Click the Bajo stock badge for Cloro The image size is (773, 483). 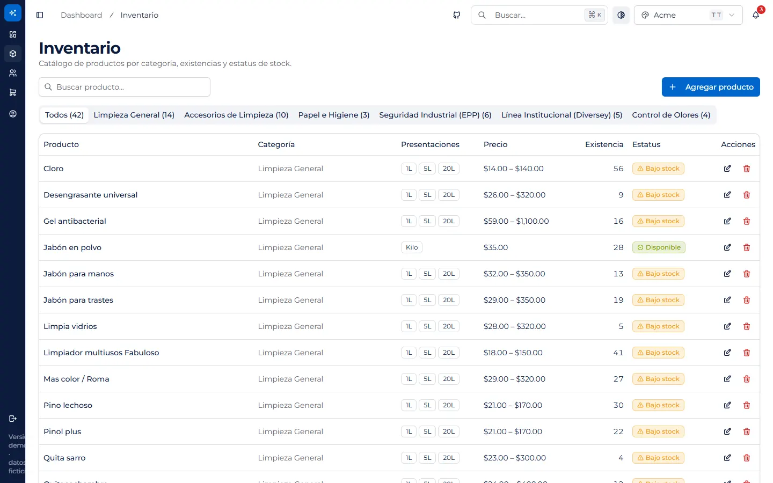(658, 169)
